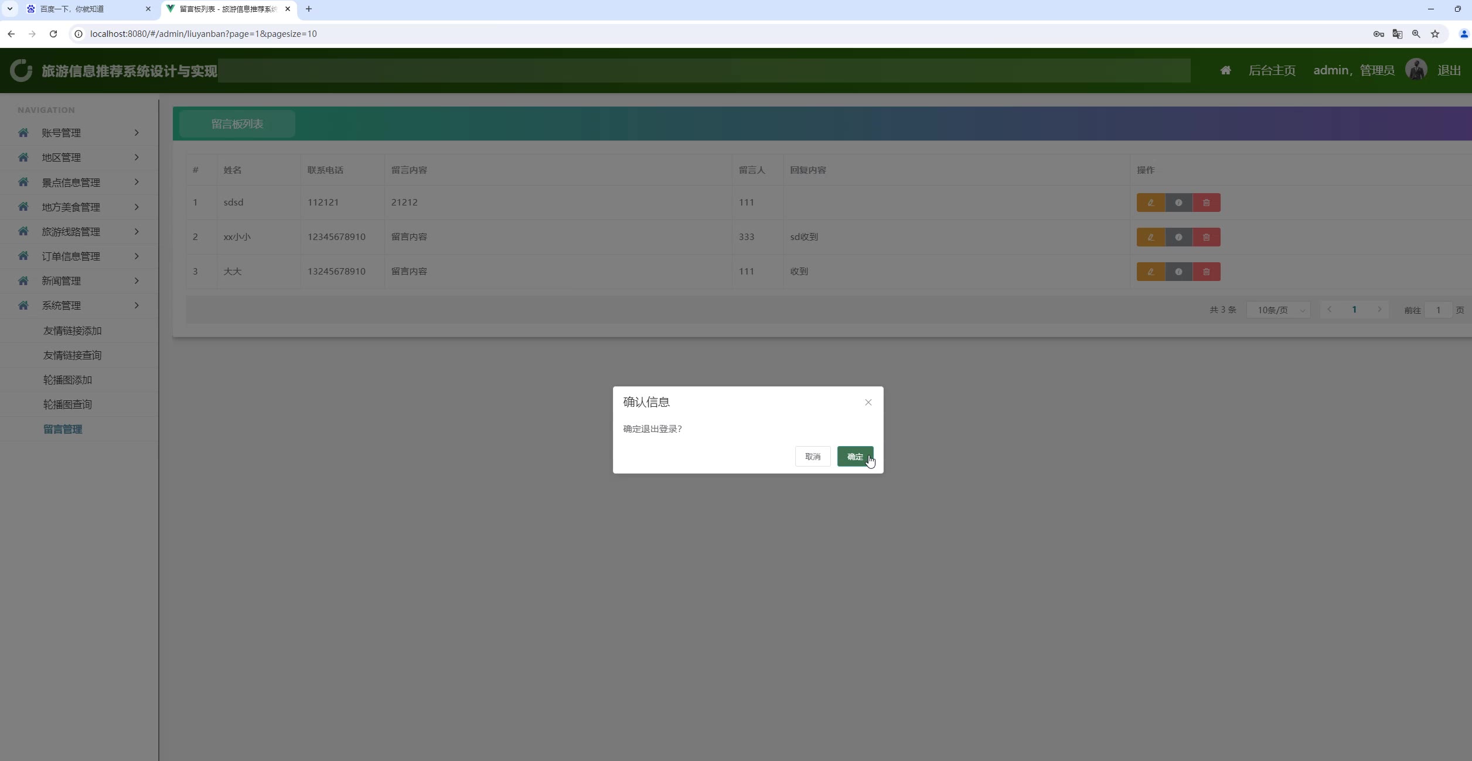Click the admin avatar picture in header
Screen dimensions: 1472x761
point(1416,70)
